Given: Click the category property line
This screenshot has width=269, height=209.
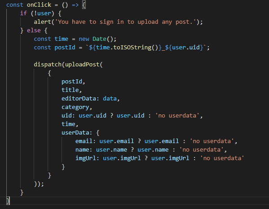Looking at the screenshot, I should click(x=77, y=107).
